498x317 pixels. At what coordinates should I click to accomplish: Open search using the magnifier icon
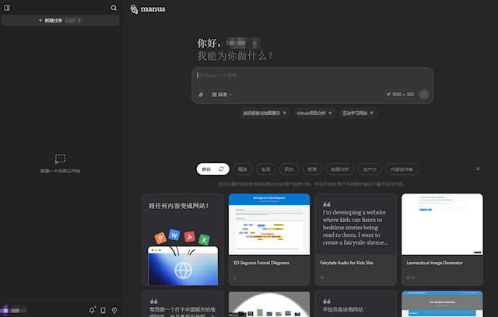point(114,8)
